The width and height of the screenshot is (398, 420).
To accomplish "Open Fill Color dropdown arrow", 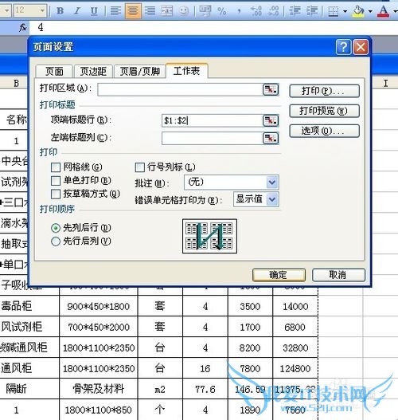I will pos(370,11).
